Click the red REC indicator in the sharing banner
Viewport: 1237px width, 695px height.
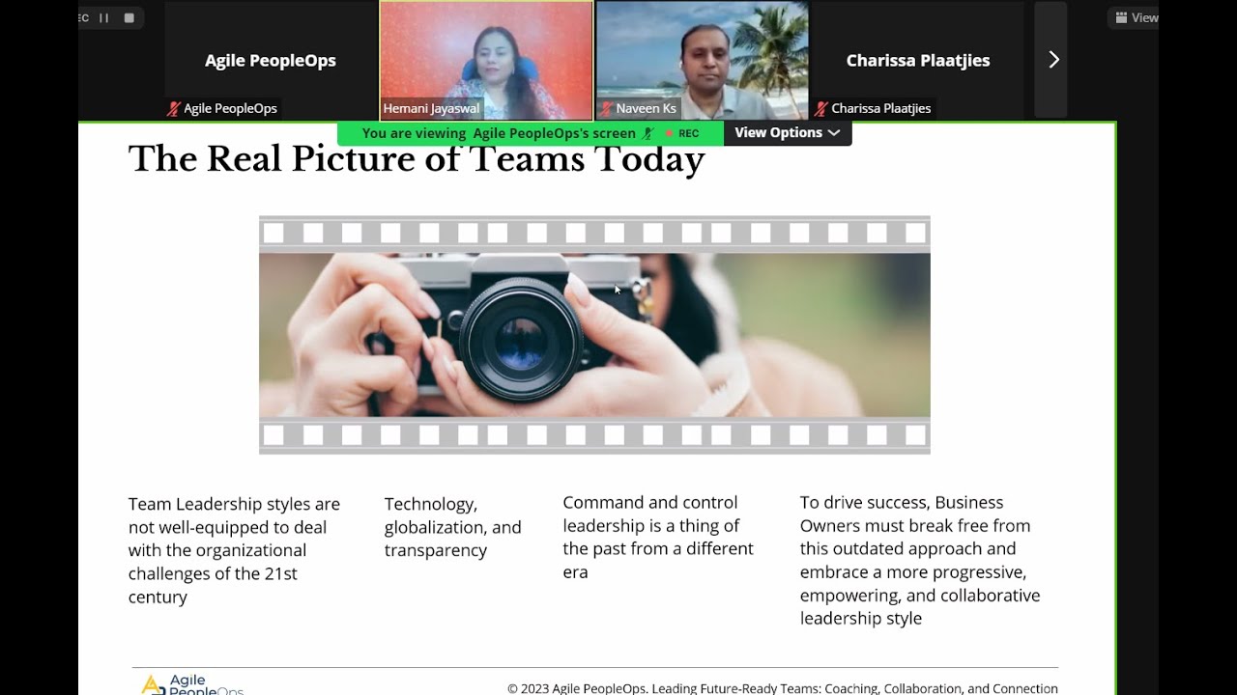click(683, 133)
